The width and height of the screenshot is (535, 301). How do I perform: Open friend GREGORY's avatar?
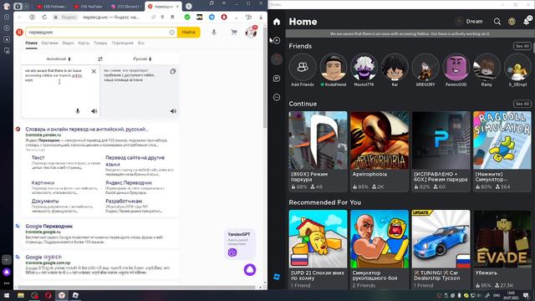tap(425, 67)
